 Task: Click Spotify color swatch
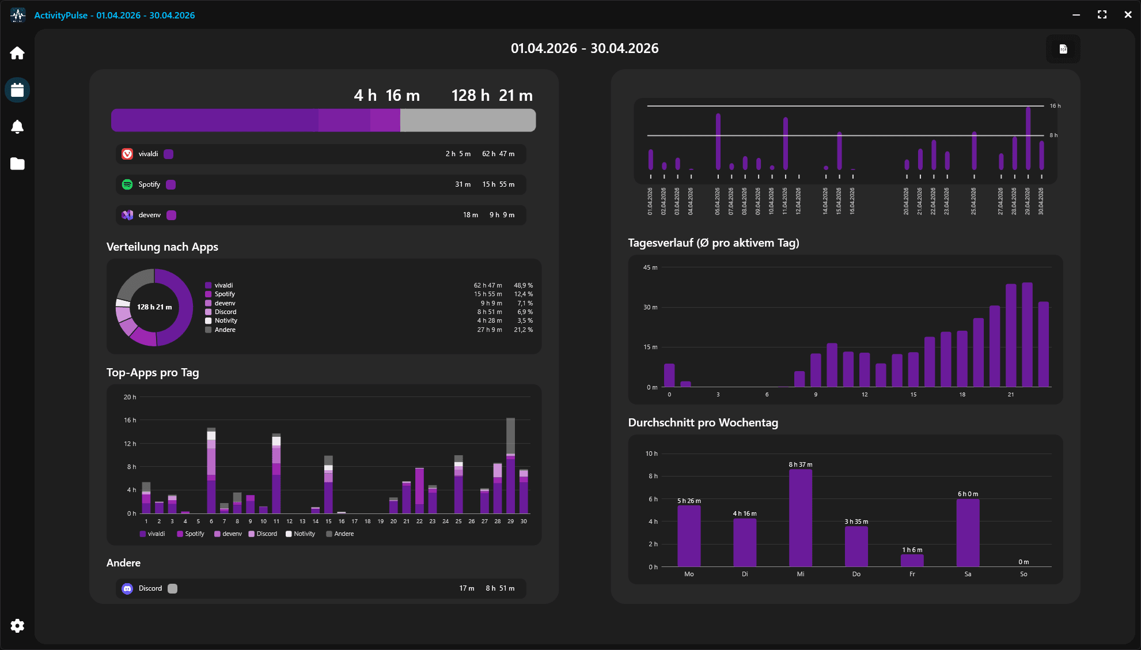(171, 184)
